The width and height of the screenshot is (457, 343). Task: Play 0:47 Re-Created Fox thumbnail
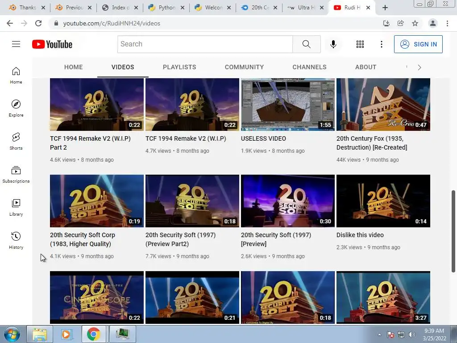click(383, 105)
